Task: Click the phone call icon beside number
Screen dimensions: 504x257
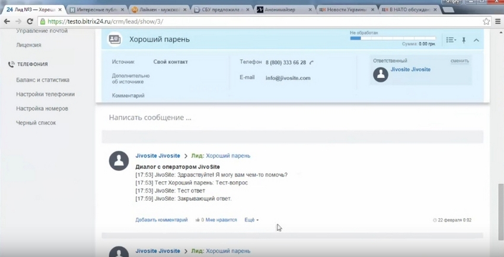Action: pyautogui.click(x=311, y=63)
